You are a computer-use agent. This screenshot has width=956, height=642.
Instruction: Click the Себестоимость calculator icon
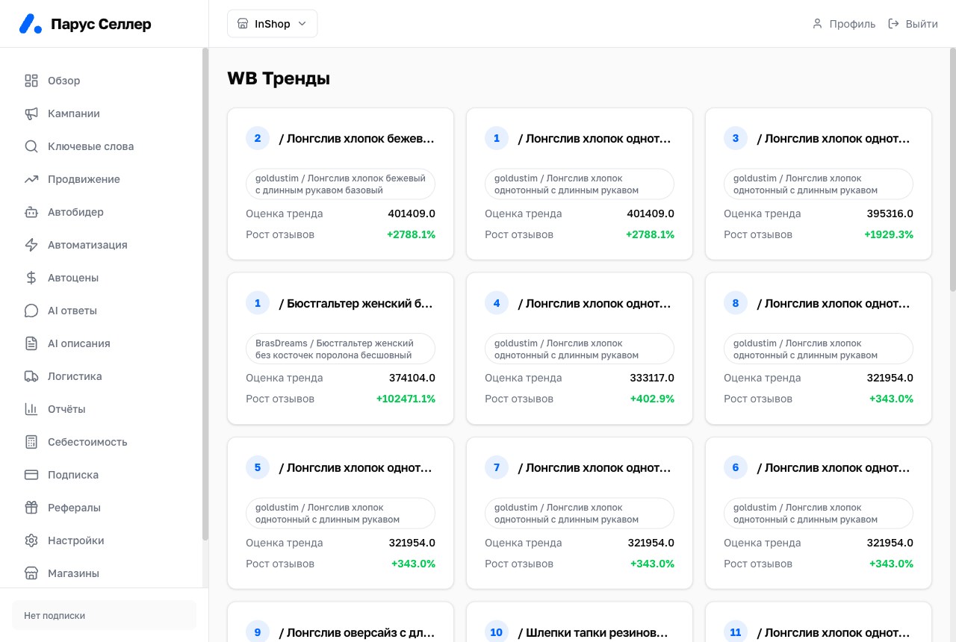(31, 442)
